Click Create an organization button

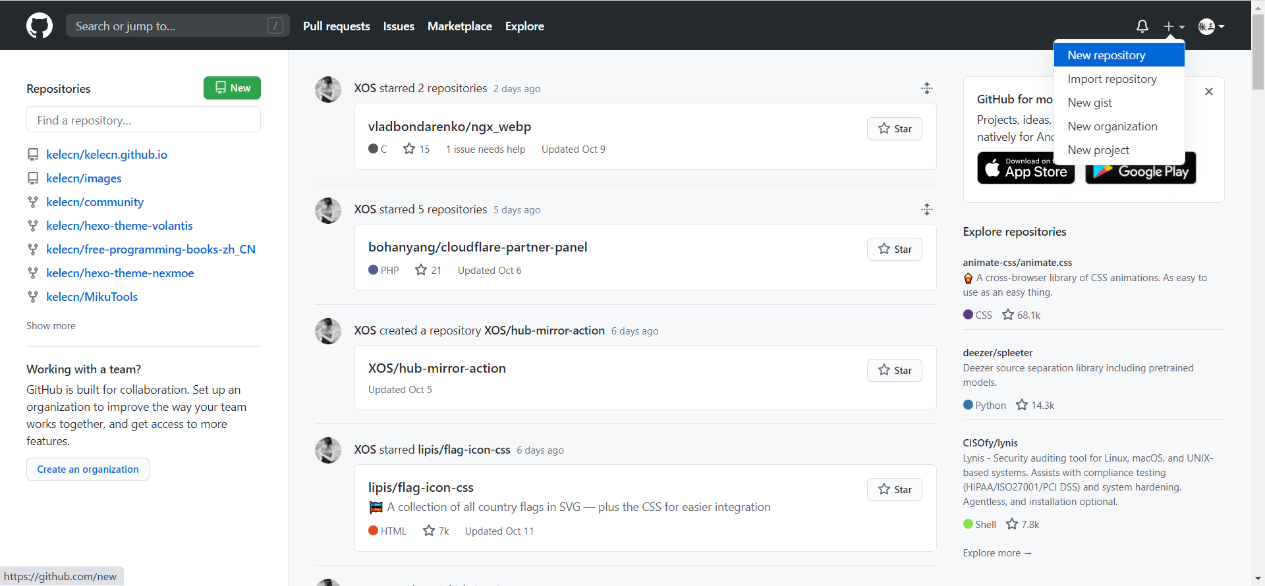(88, 469)
